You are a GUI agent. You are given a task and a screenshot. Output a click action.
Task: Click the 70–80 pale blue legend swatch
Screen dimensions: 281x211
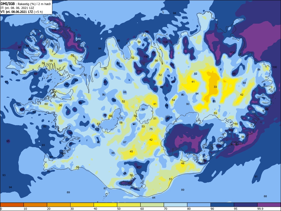click(176, 205)
